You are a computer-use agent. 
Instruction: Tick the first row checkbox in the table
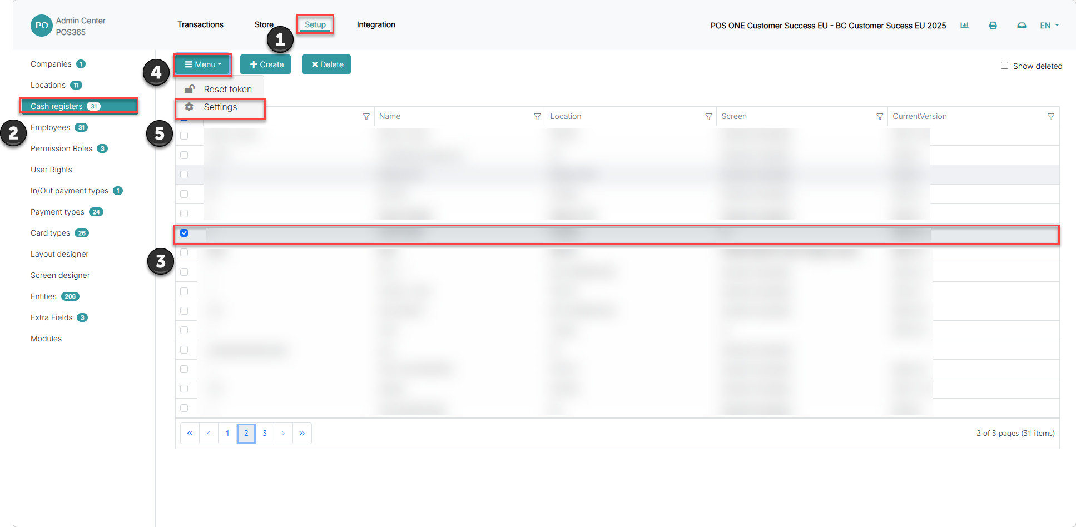pyautogui.click(x=184, y=136)
